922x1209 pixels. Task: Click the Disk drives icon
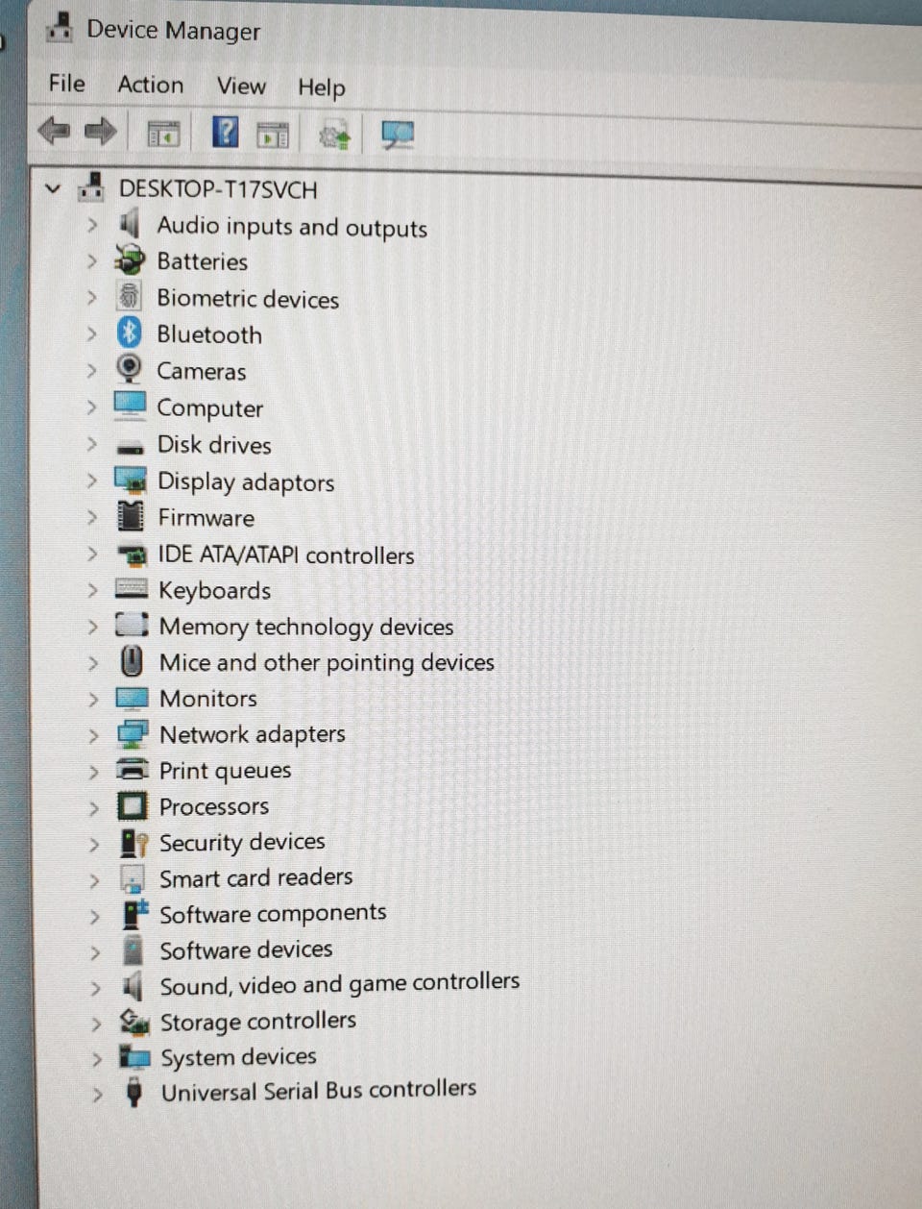[x=130, y=446]
